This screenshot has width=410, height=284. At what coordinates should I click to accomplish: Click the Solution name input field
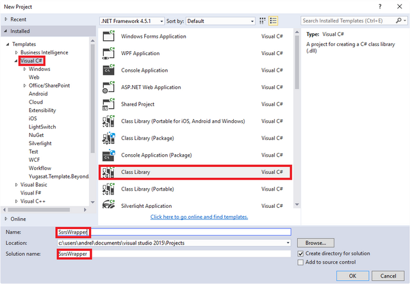click(174, 254)
